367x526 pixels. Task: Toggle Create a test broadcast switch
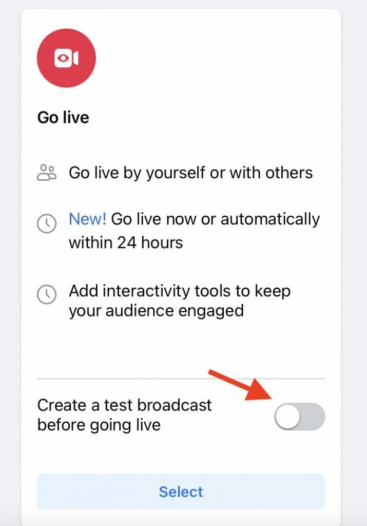click(300, 416)
